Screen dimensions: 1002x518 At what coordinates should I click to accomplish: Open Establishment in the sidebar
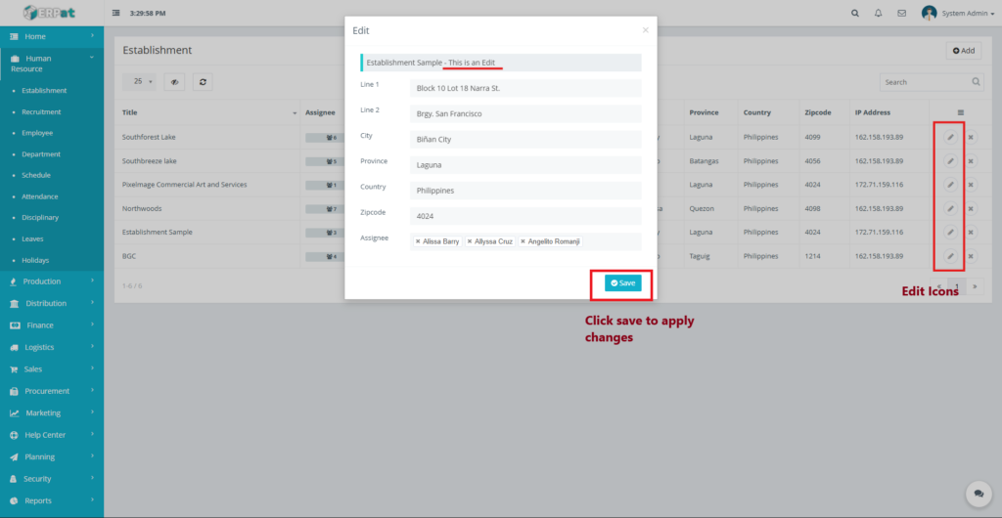[44, 91]
